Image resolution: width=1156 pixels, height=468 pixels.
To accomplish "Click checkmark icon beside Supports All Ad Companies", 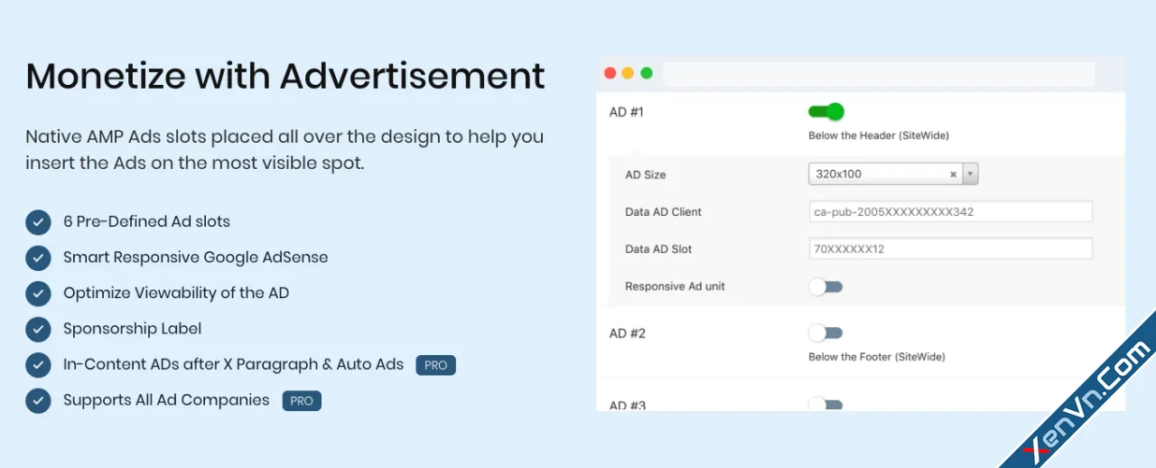I will click(x=38, y=400).
